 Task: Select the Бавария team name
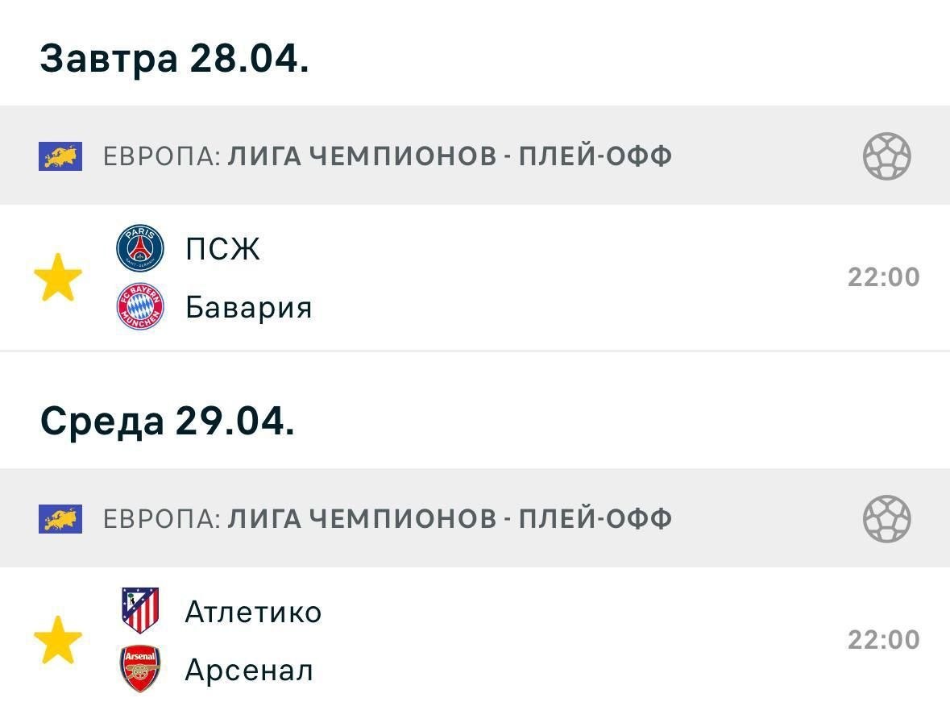248,307
